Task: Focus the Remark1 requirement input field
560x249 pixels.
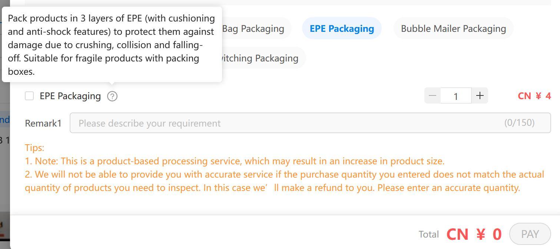Action: [x=310, y=123]
